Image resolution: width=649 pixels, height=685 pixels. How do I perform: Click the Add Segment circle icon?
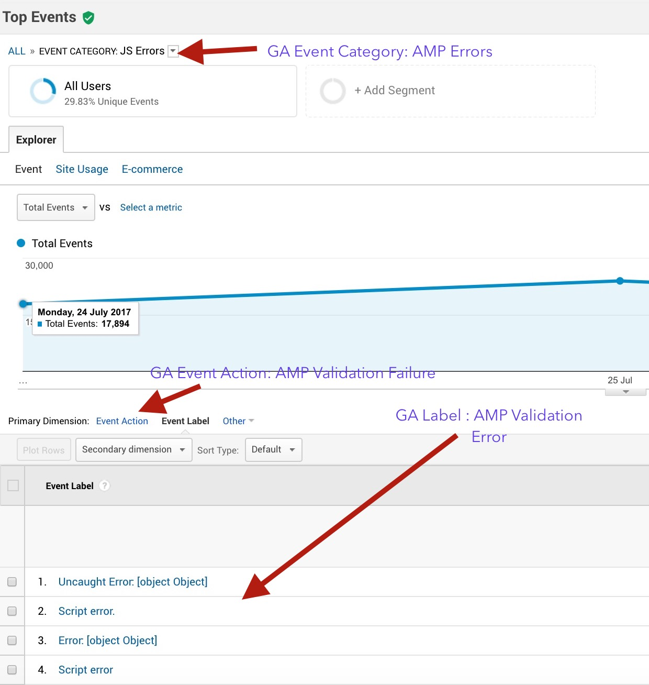333,91
